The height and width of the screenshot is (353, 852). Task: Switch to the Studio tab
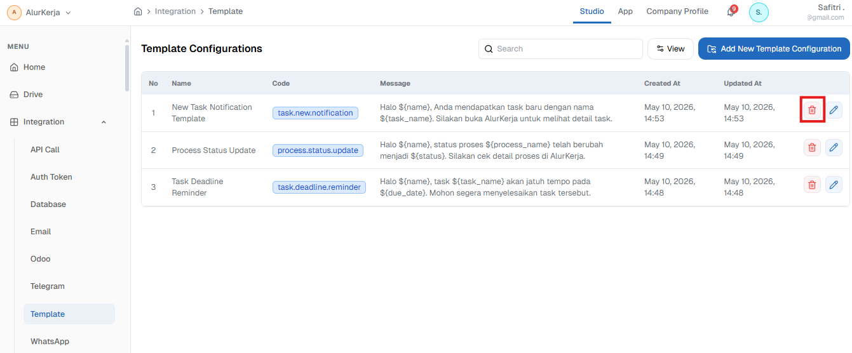click(592, 11)
